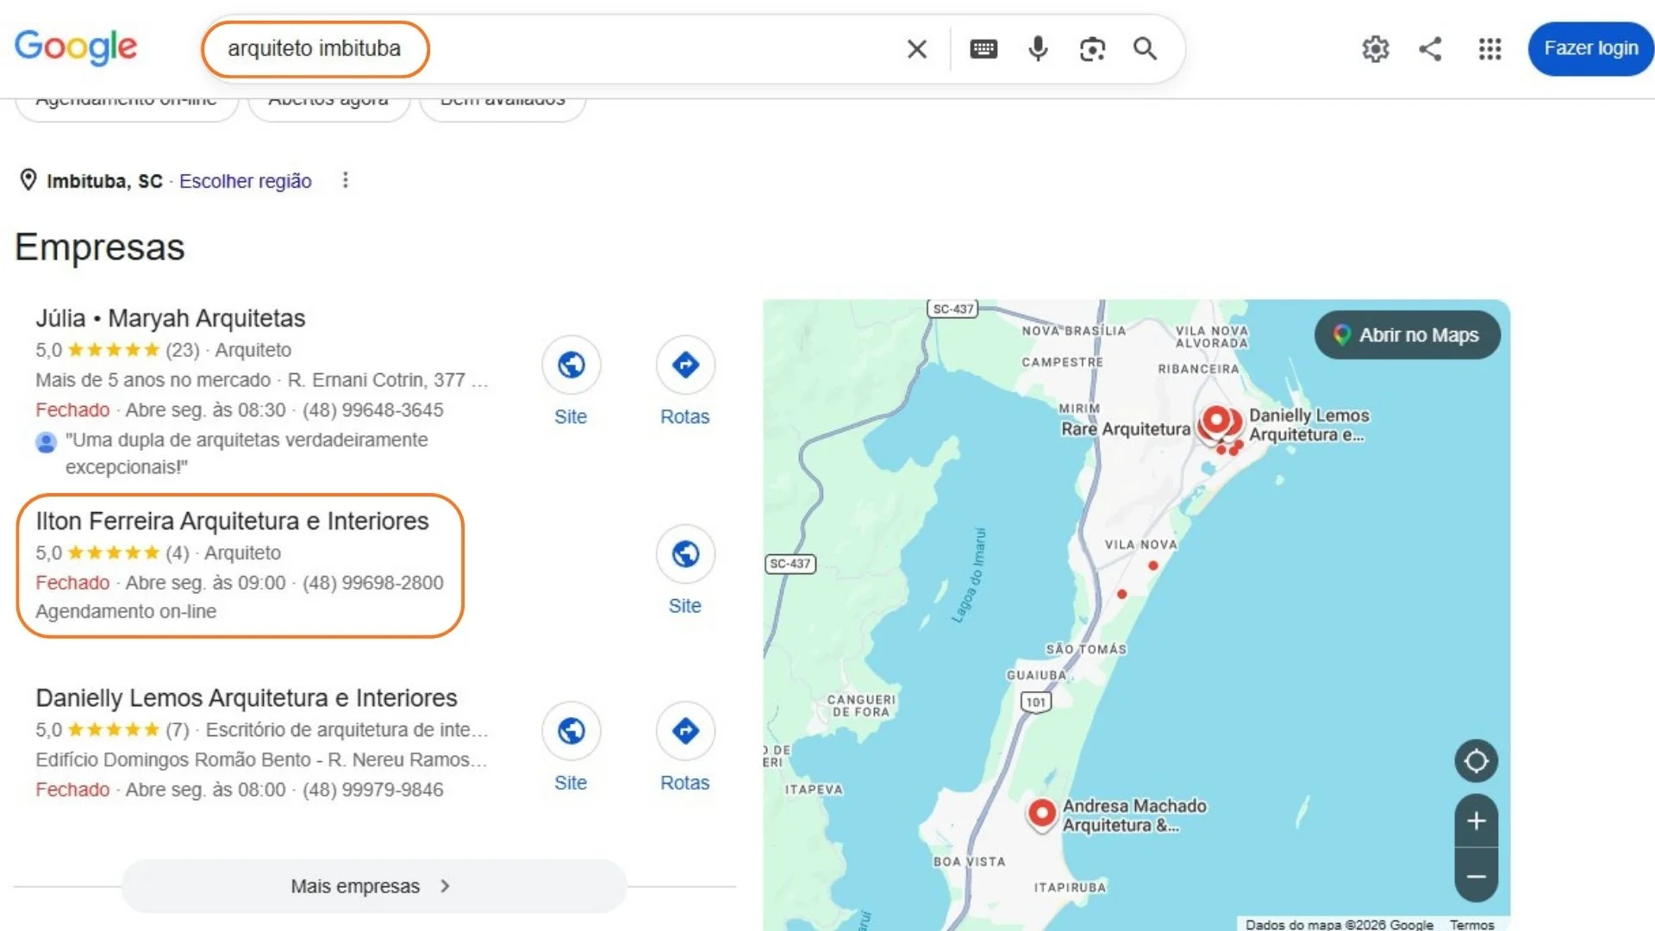Viewport: 1655px width, 931px height.
Task: Click Escolher região link
Action: [246, 181]
